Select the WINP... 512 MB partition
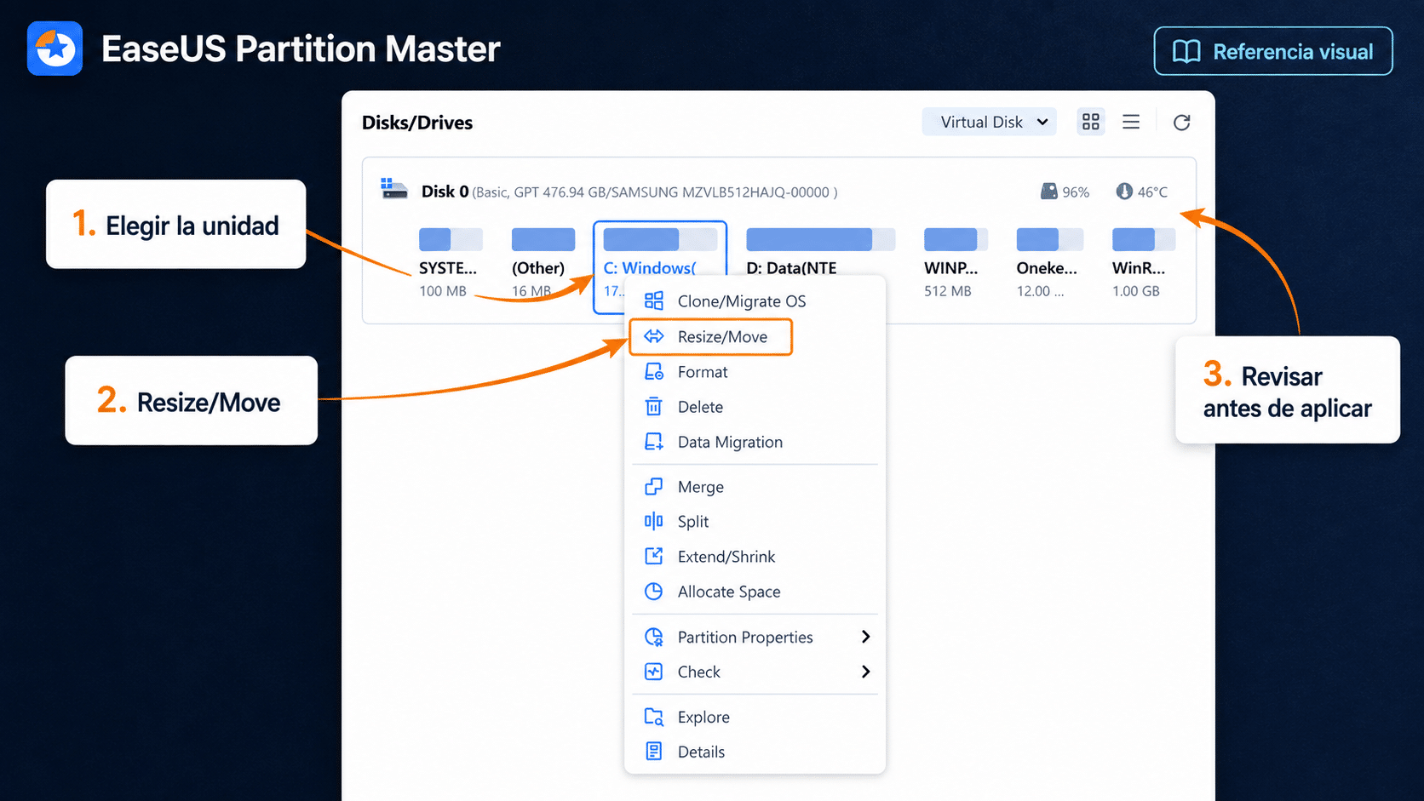The height and width of the screenshot is (801, 1424). point(956,263)
